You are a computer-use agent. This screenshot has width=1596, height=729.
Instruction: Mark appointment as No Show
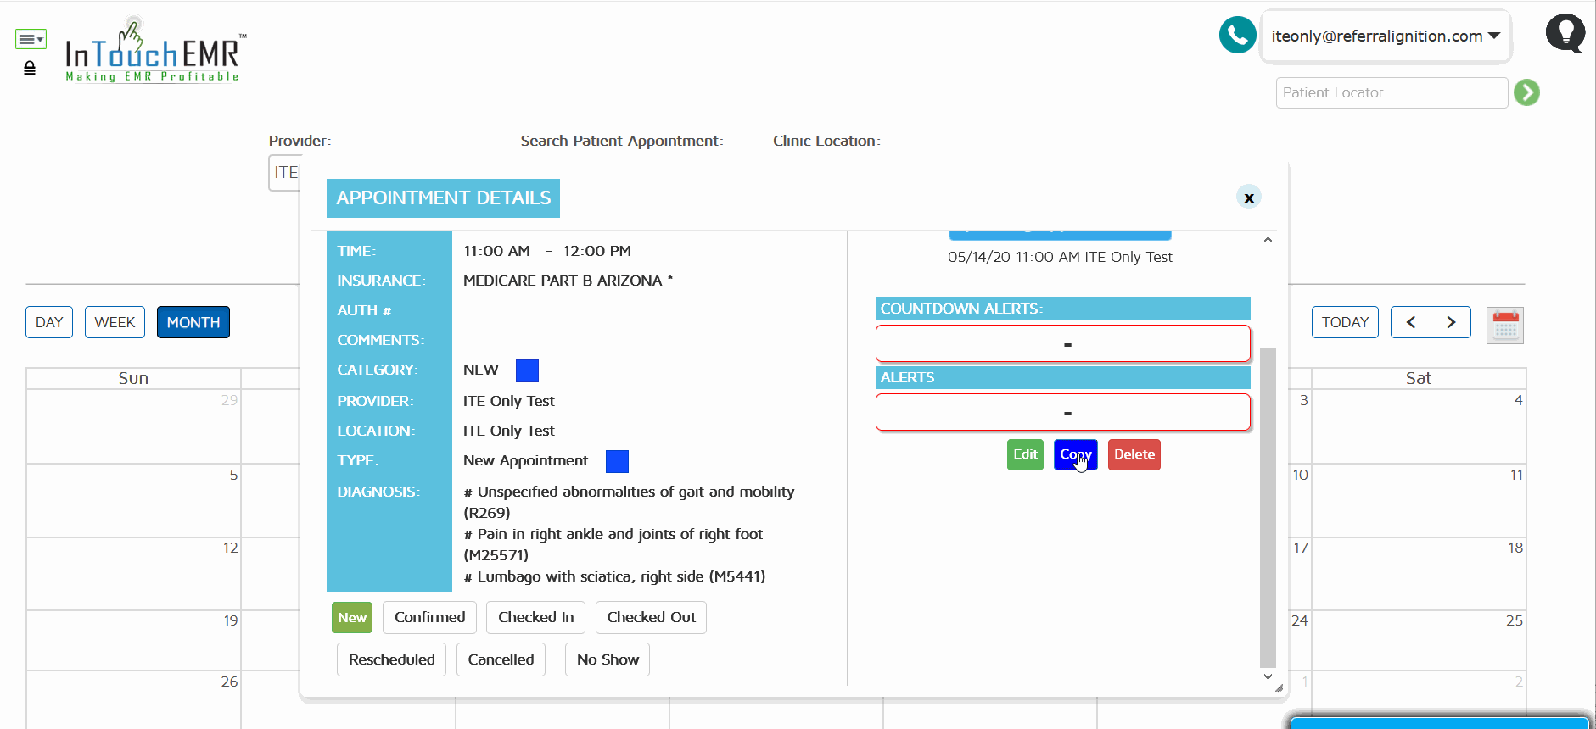607,659
